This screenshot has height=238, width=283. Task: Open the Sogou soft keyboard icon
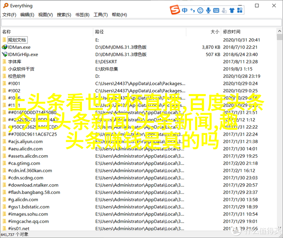pos(216,10)
